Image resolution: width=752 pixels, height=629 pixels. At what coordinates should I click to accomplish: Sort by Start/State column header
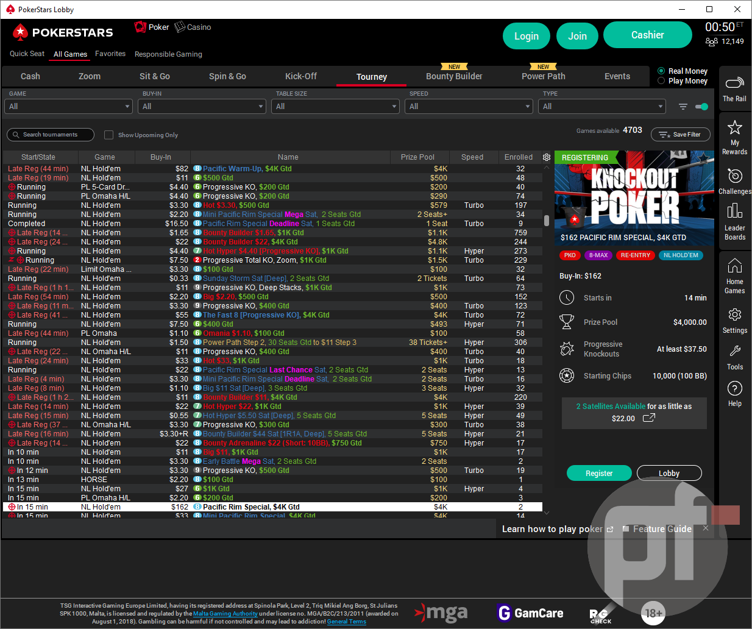click(38, 157)
